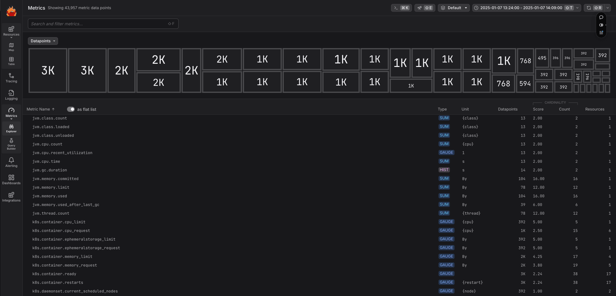The width and height of the screenshot is (616, 296).
Task: Select the first 3K treemap tile
Action: [x=48, y=70]
